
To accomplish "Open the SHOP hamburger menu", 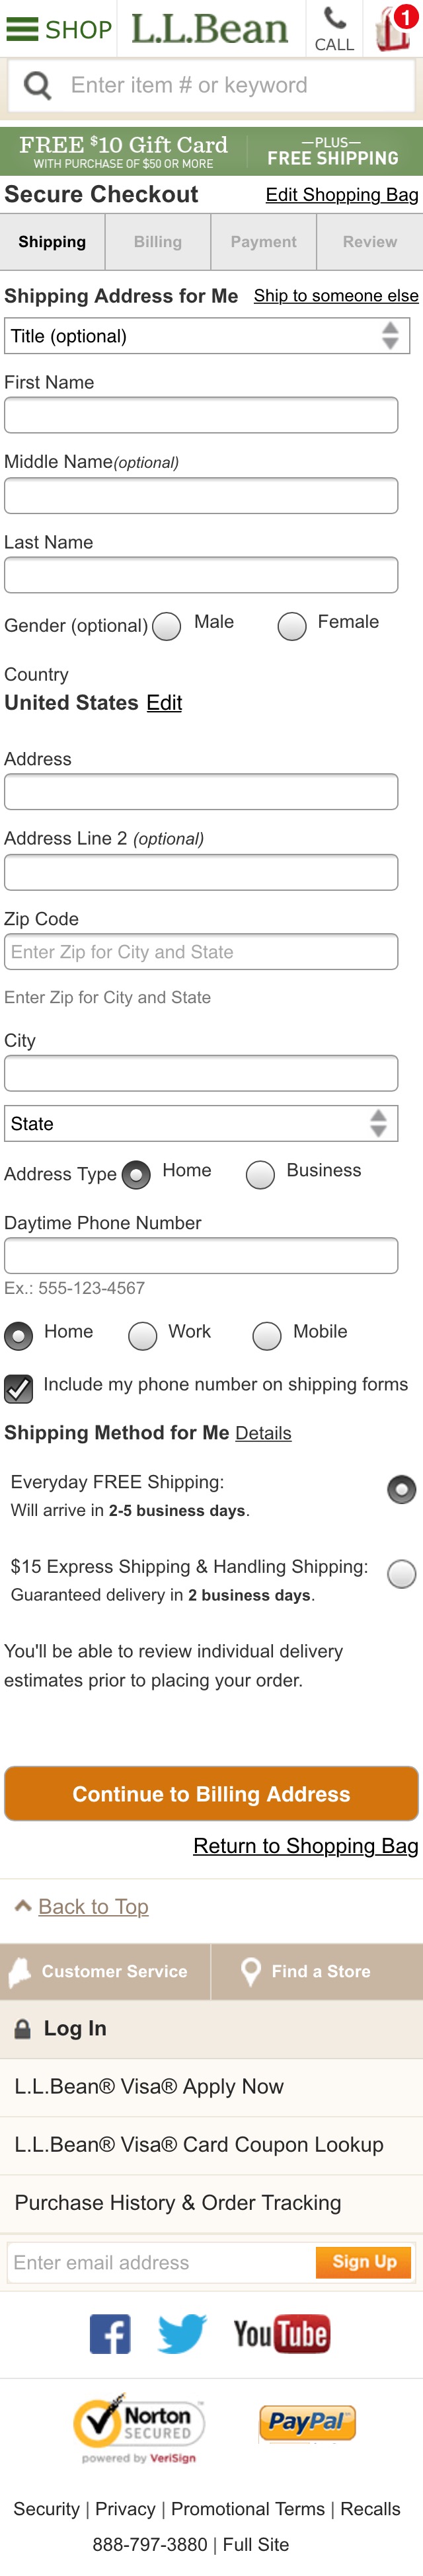I will 59,29.
